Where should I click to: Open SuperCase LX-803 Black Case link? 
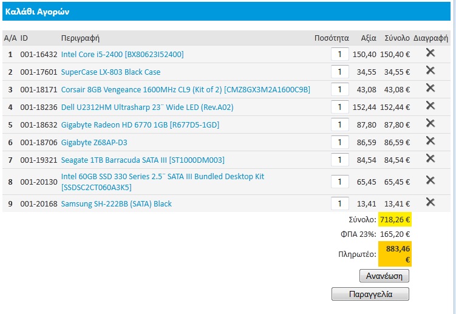pyautogui.click(x=111, y=72)
